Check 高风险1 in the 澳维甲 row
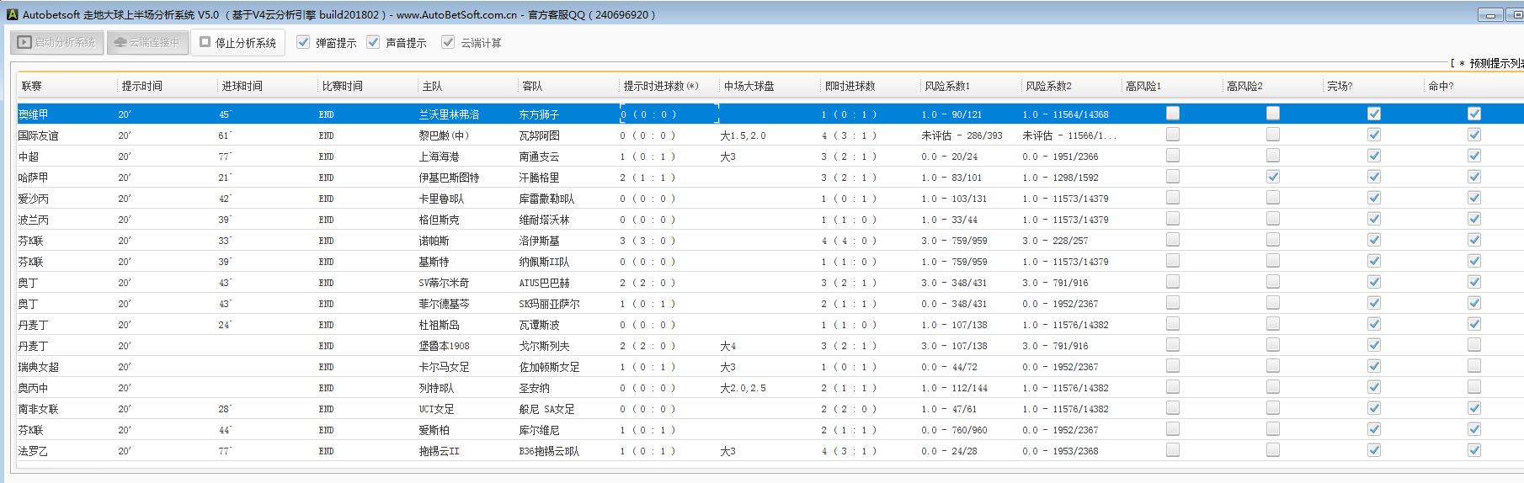 click(x=1173, y=114)
